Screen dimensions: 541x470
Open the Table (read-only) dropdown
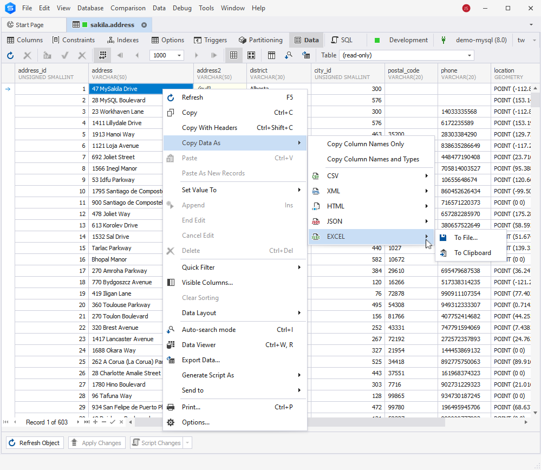[x=469, y=55]
